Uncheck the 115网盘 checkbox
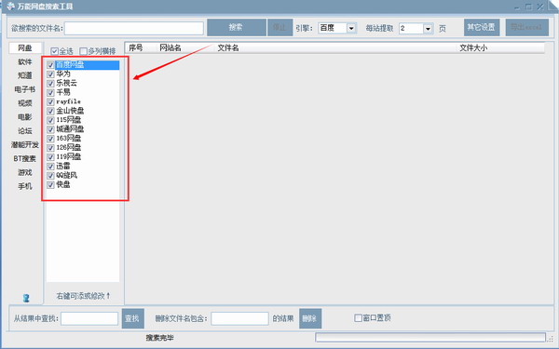 point(50,120)
